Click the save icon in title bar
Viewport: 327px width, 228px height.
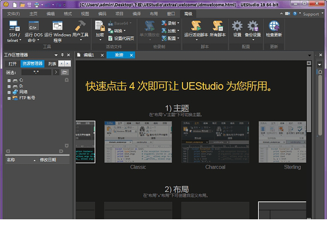tap(29, 4)
